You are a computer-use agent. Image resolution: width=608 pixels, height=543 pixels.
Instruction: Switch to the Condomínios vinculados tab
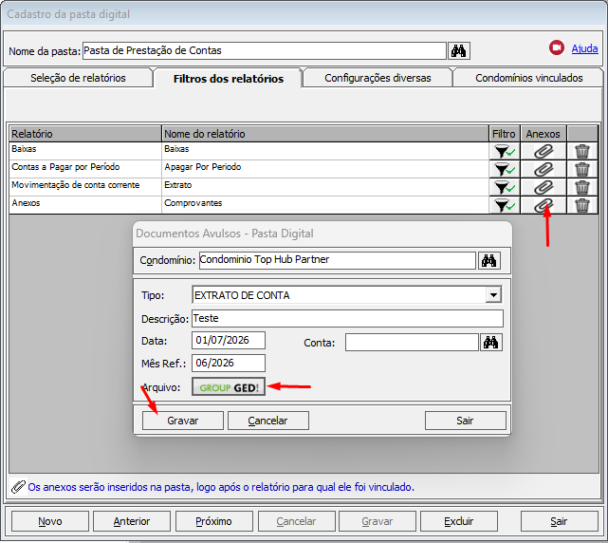point(529,78)
